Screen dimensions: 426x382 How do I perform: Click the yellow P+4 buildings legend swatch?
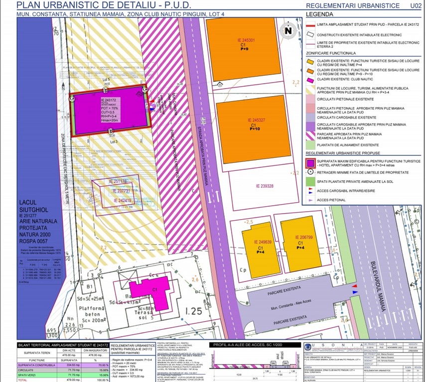[x=310, y=62]
